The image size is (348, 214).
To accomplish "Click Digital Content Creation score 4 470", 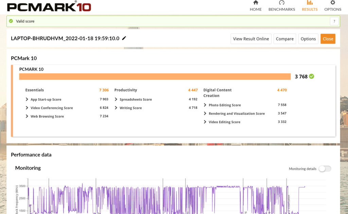I will (282, 90).
